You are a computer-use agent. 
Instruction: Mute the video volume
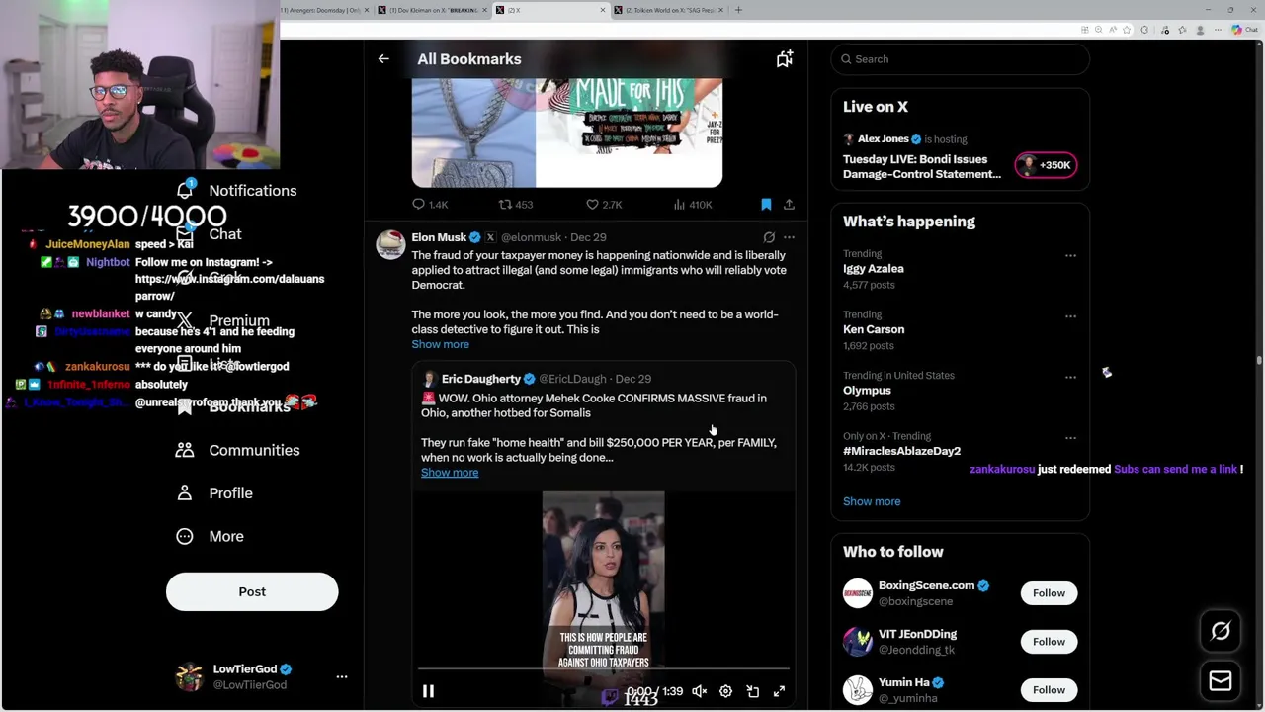[699, 691]
